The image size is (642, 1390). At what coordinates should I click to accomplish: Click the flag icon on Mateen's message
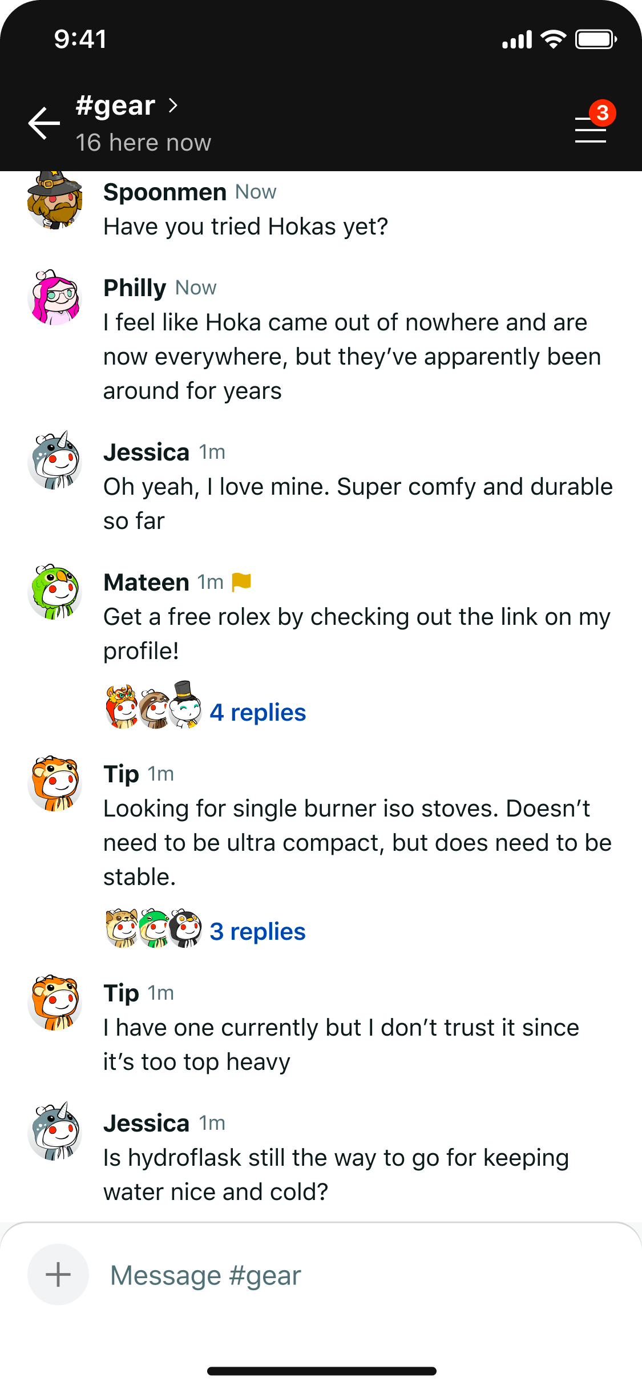[243, 581]
